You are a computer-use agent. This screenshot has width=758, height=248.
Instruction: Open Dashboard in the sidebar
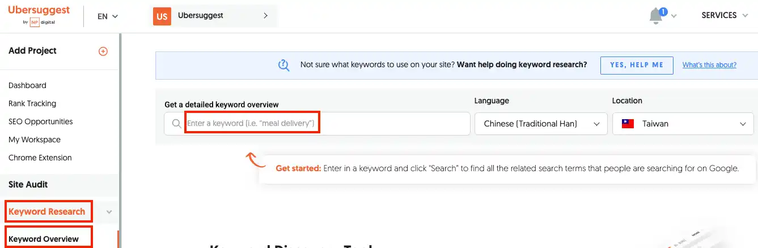[x=27, y=85]
